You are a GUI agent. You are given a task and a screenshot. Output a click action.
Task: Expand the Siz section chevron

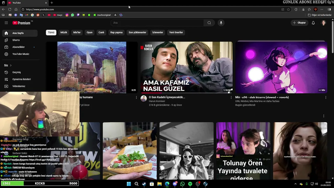[x=11, y=65]
